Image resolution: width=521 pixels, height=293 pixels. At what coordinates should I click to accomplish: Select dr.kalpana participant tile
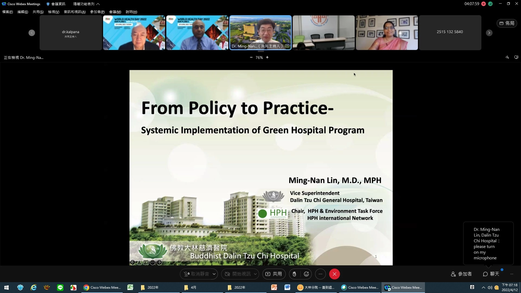[x=71, y=33]
